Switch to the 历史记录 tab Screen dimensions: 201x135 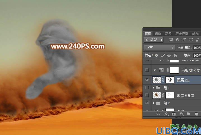click(182, 34)
